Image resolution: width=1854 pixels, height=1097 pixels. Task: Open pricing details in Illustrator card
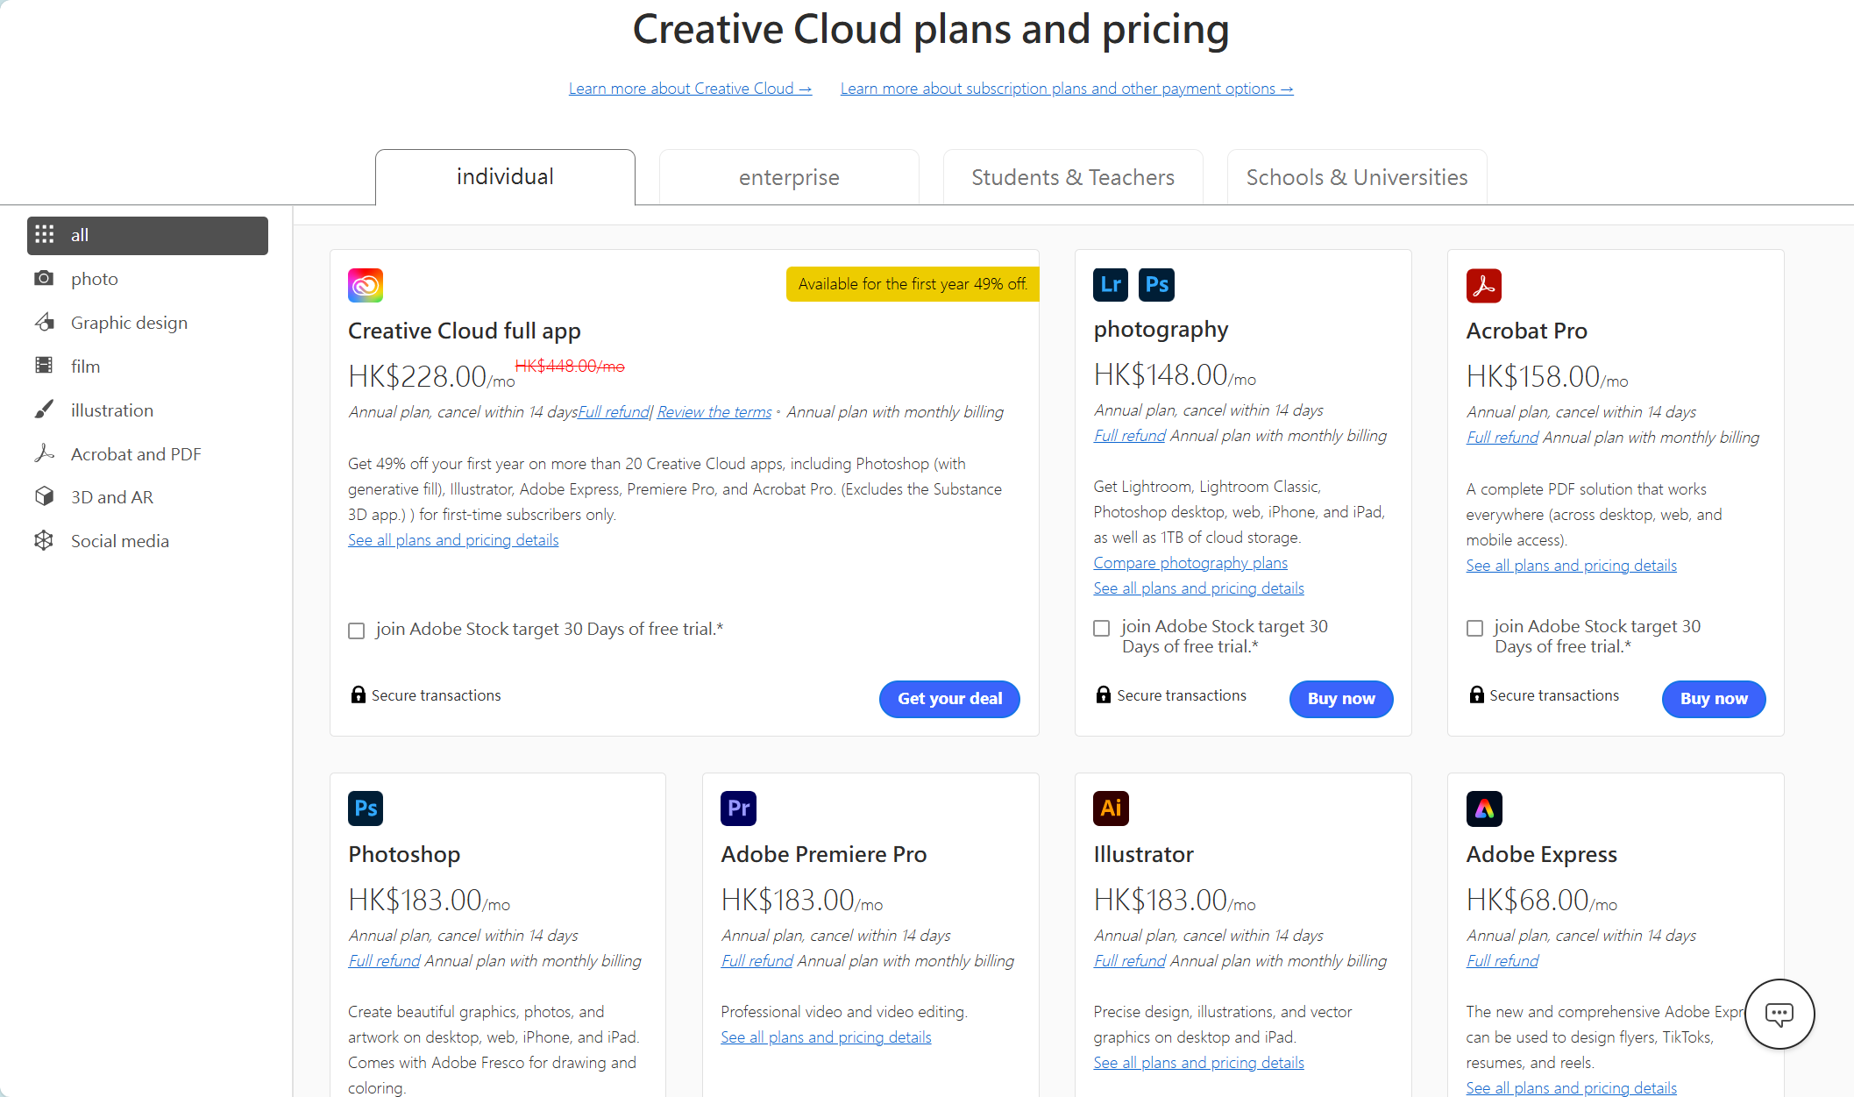tap(1198, 1063)
